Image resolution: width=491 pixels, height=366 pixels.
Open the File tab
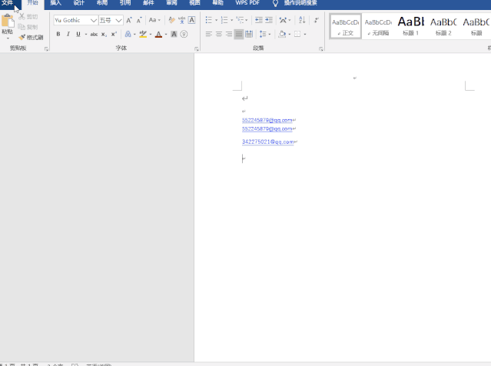click(8, 3)
